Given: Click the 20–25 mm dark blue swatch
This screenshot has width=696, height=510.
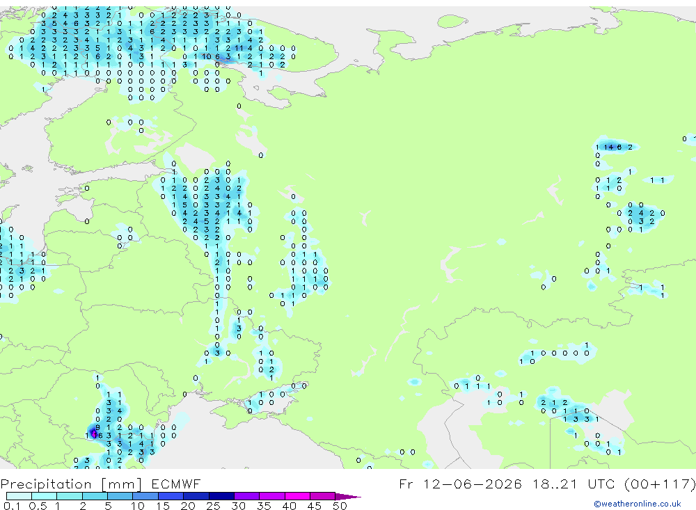Looking at the screenshot, I should click(196, 496).
